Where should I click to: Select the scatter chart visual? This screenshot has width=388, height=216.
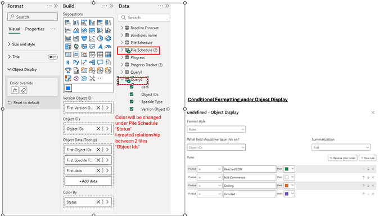coord(92,39)
